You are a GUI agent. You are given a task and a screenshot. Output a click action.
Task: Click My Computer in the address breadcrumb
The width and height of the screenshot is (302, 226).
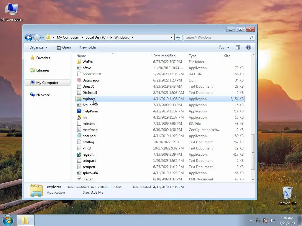(x=68, y=37)
